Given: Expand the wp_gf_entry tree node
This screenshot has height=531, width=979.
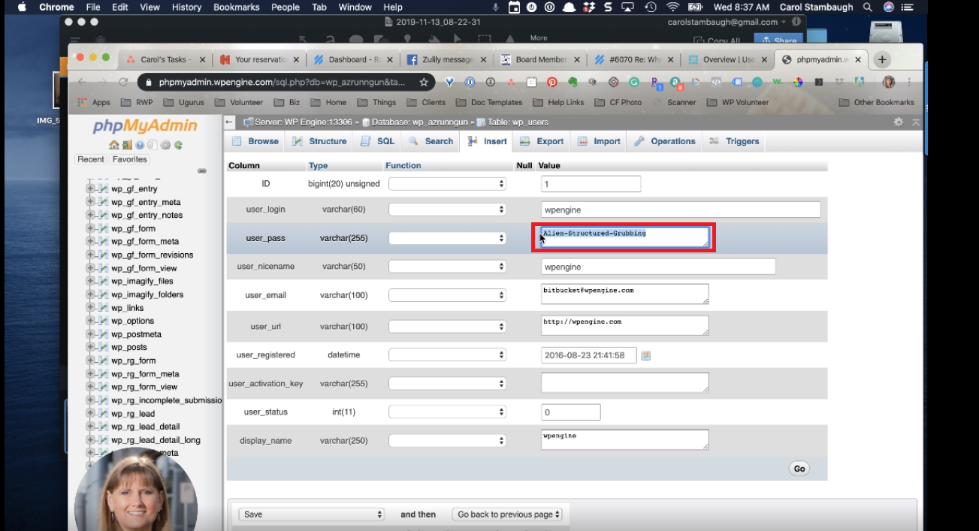Looking at the screenshot, I should [90, 189].
